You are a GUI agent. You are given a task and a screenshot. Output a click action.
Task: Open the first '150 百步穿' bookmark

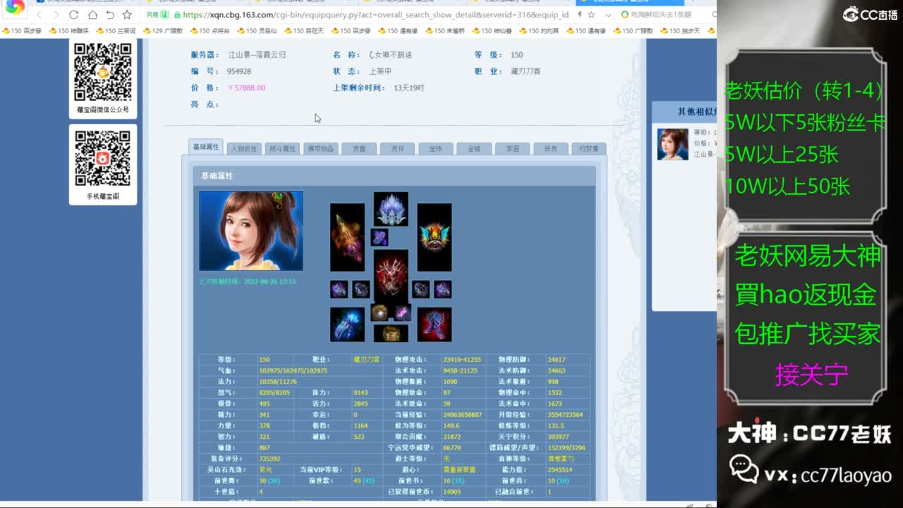(x=22, y=31)
